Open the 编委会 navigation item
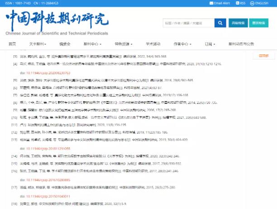Image resolution: width=277 pixels, height=209 pixels. [65, 44]
